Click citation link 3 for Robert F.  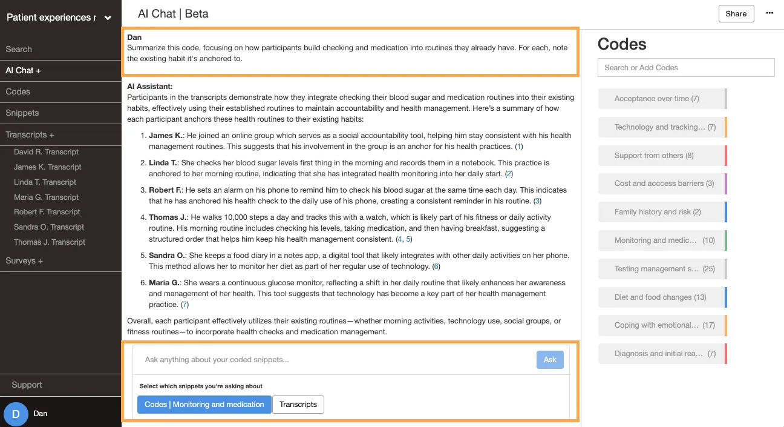coord(537,201)
